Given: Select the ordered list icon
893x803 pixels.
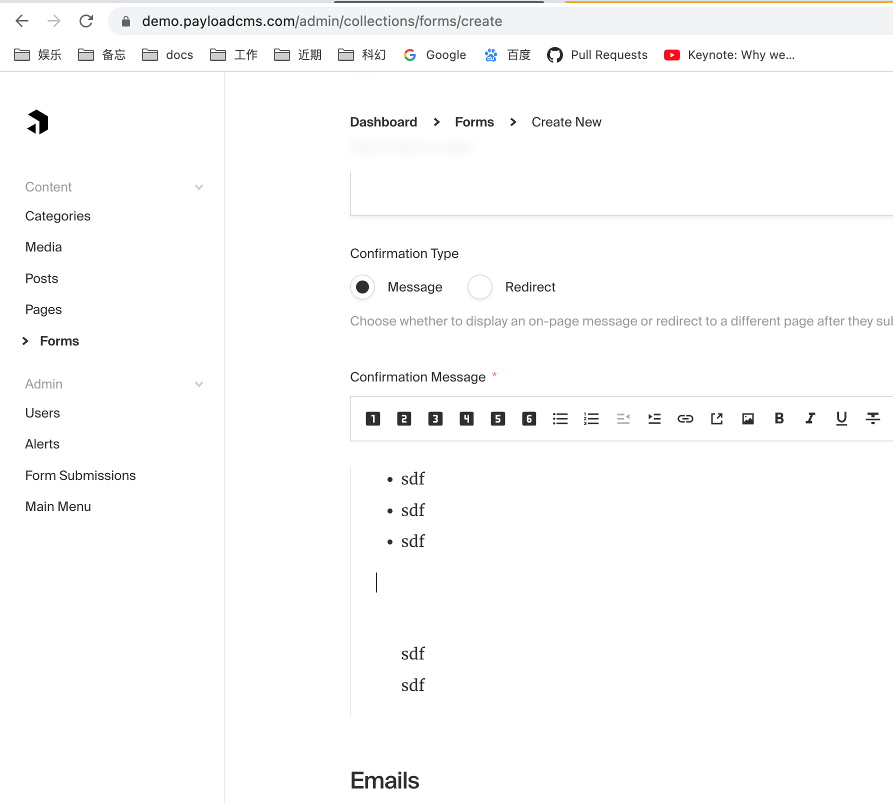Looking at the screenshot, I should click(x=591, y=418).
